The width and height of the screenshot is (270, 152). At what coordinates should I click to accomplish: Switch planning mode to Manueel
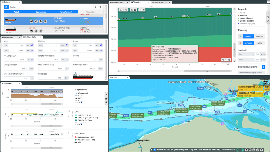coord(259,36)
